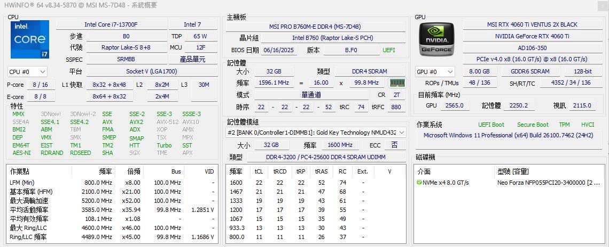Image resolution: width=609 pixels, height=247 pixels.
Task: Click the Windows 11 Professional OS text
Action: (507, 135)
